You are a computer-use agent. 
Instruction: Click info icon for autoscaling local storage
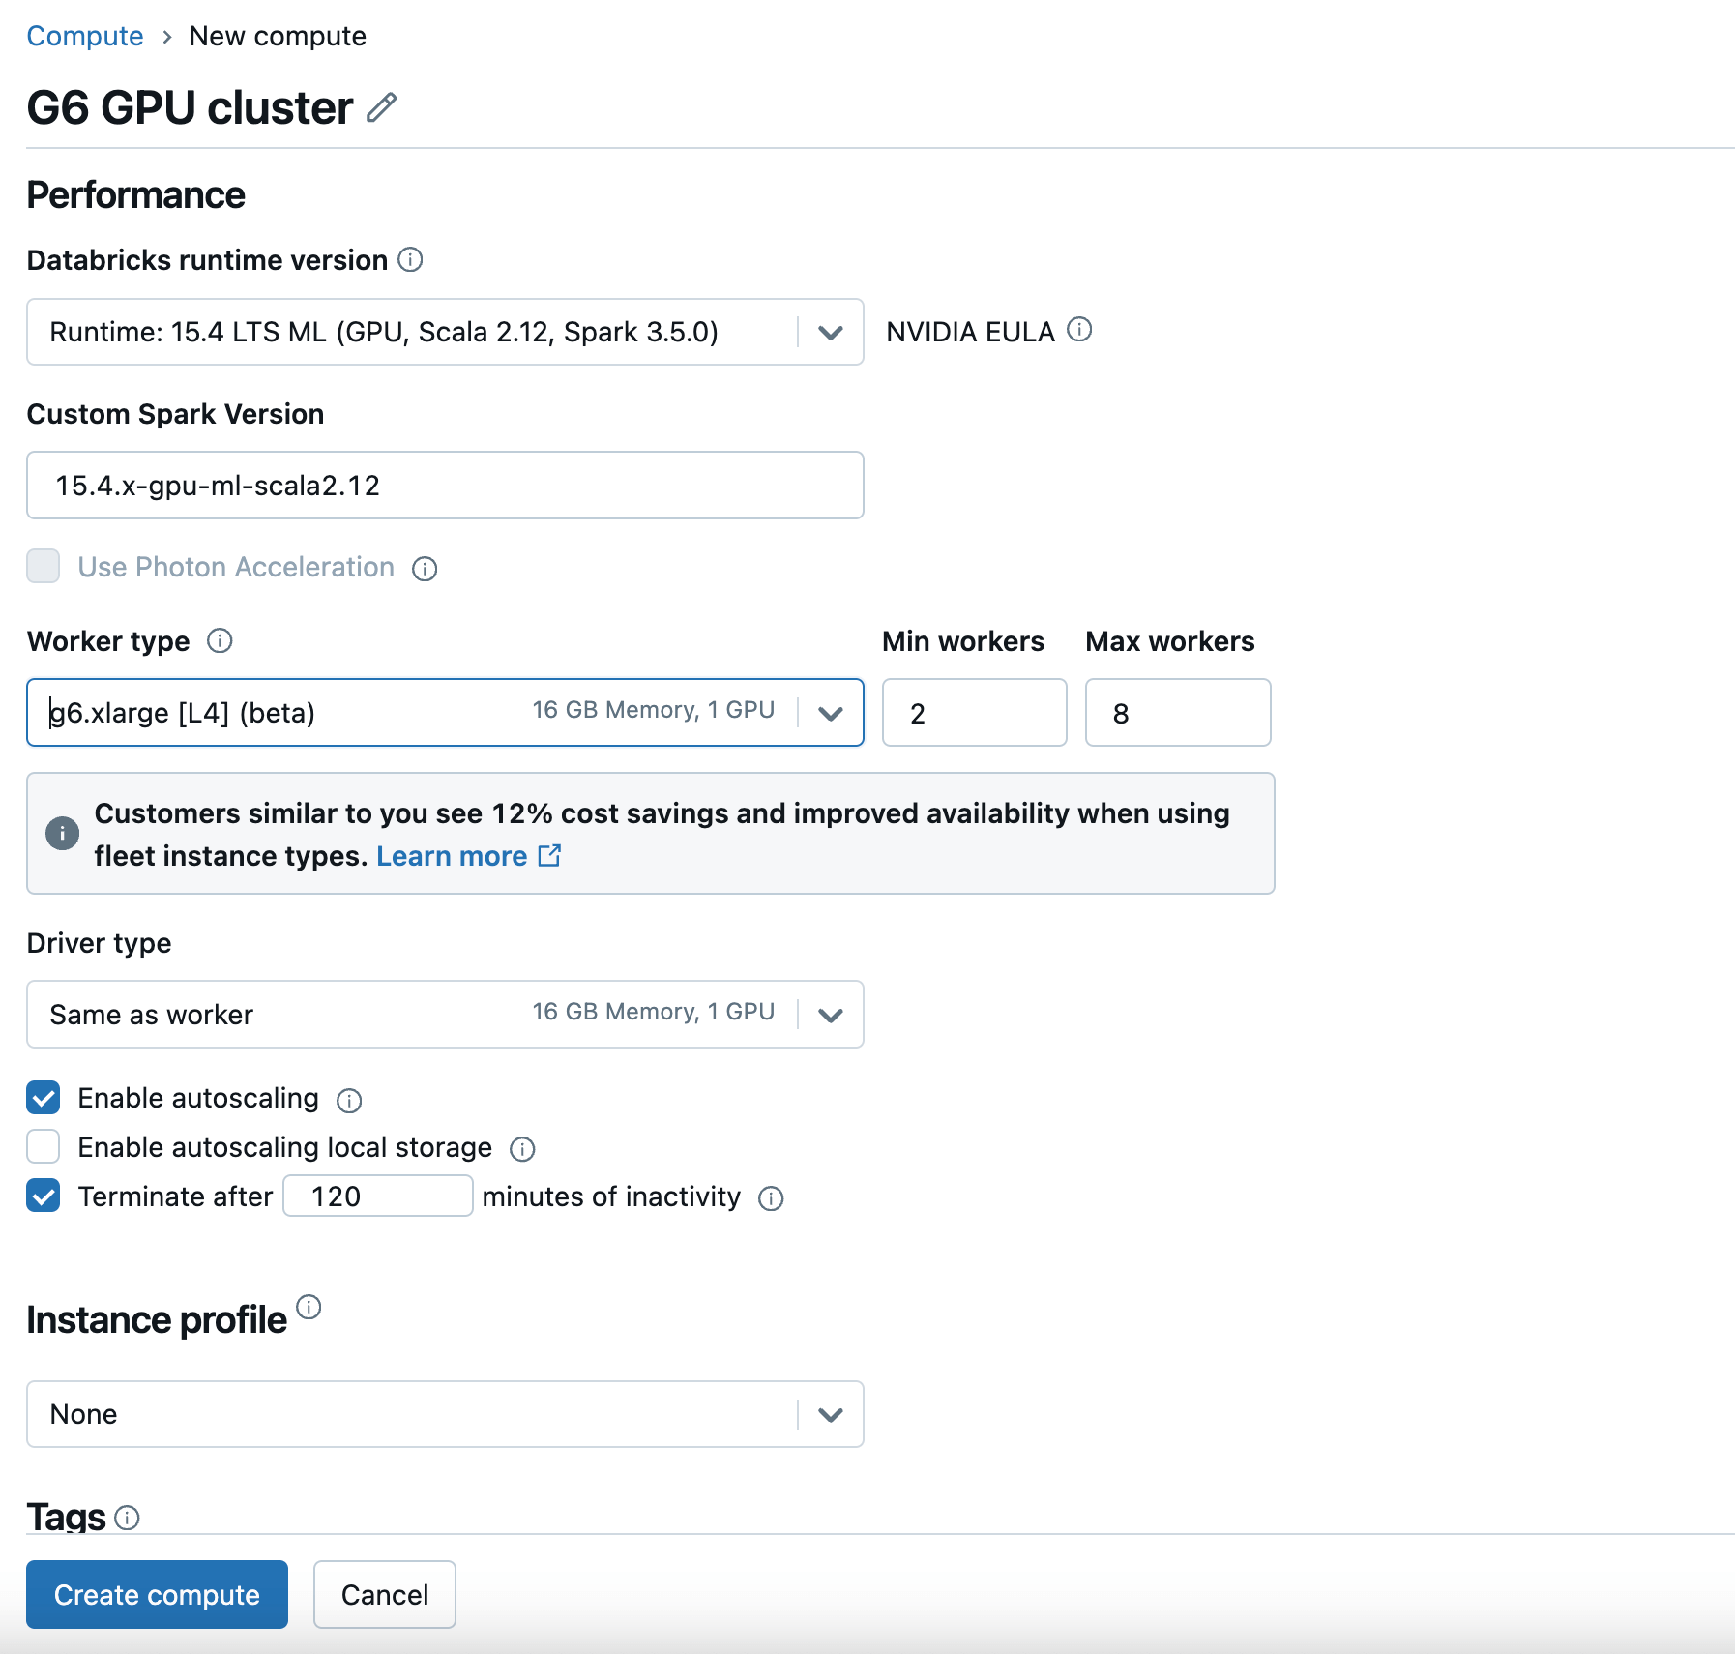pyautogui.click(x=522, y=1149)
